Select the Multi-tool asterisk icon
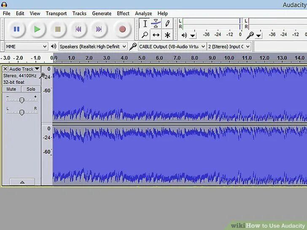307x230 pixels. click(x=167, y=35)
